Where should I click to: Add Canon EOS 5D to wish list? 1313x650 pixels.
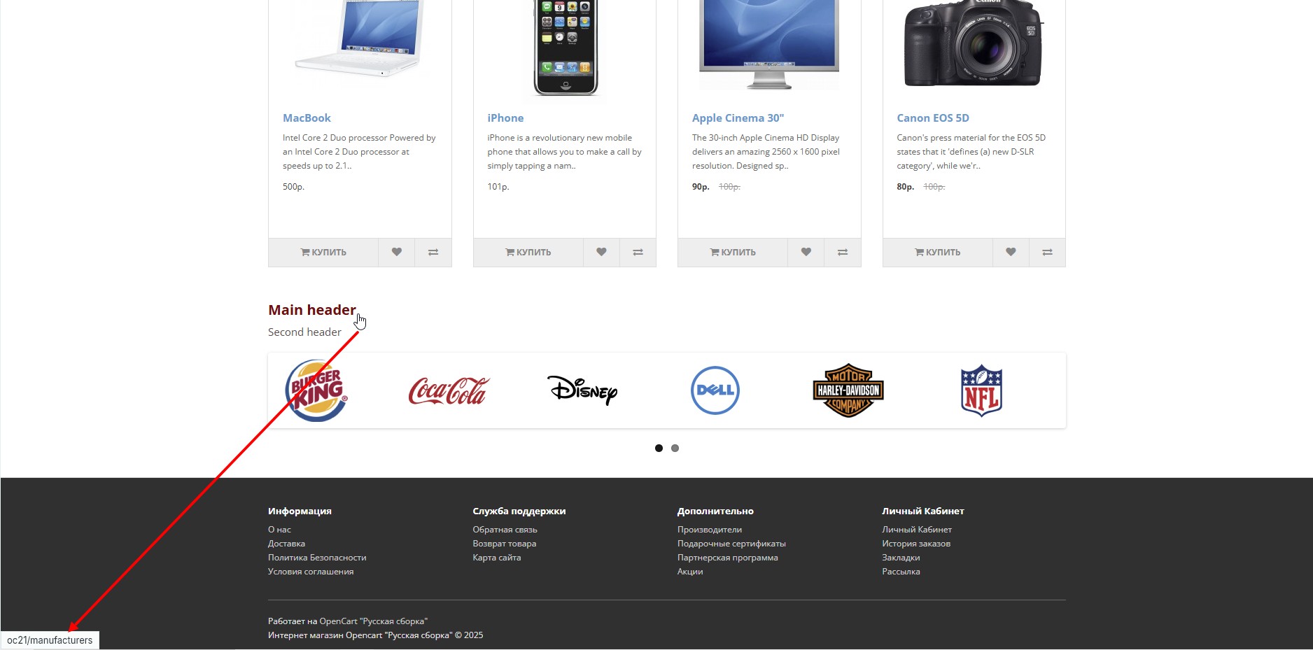pyautogui.click(x=1011, y=253)
